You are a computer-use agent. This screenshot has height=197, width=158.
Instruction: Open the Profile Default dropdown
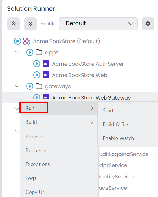pyautogui.click(x=98, y=24)
